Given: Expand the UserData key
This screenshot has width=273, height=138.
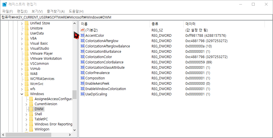Looking at the screenshot, I should (x=22, y=33).
